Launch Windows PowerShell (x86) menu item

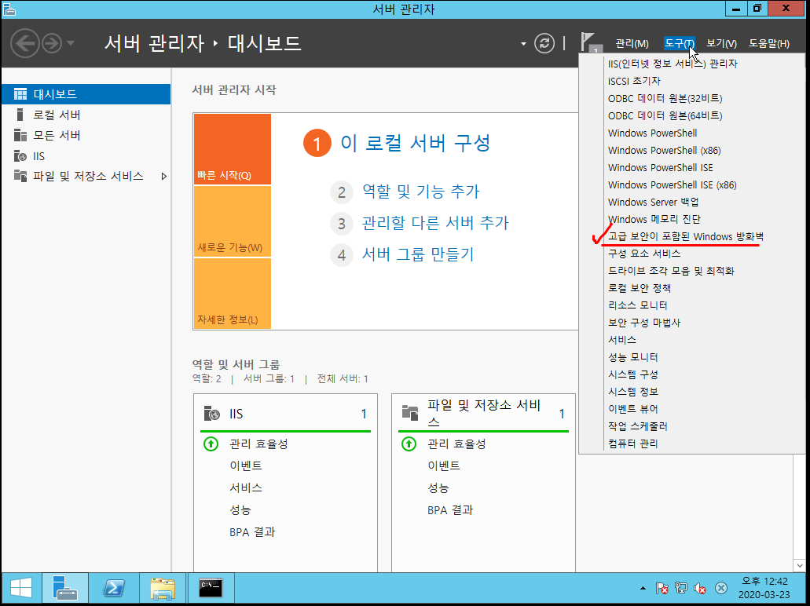[x=665, y=150]
